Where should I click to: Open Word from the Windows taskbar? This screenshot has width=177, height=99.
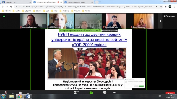[28, 96]
